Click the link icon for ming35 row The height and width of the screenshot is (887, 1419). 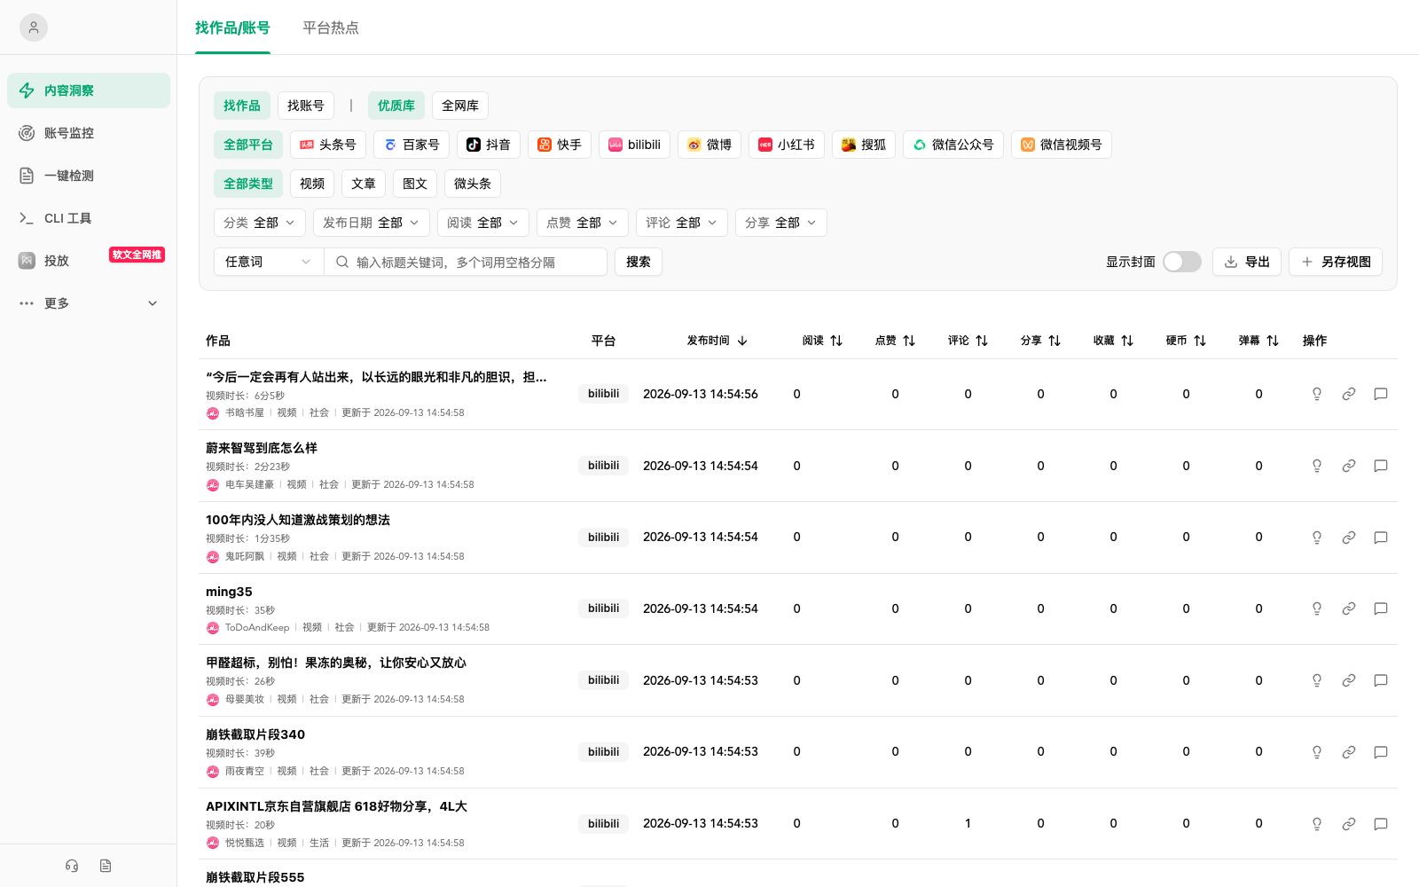pos(1349,608)
